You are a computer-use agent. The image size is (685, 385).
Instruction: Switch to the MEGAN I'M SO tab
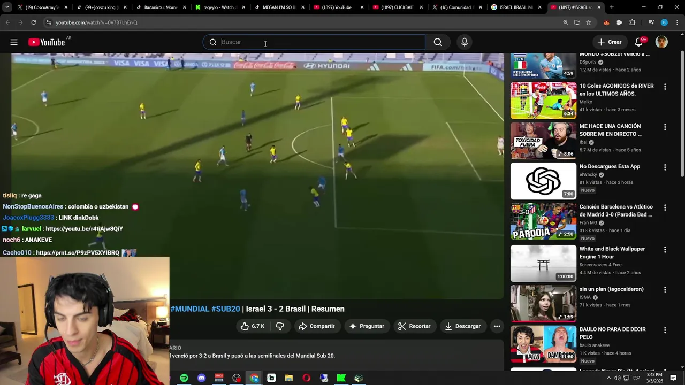(278, 7)
